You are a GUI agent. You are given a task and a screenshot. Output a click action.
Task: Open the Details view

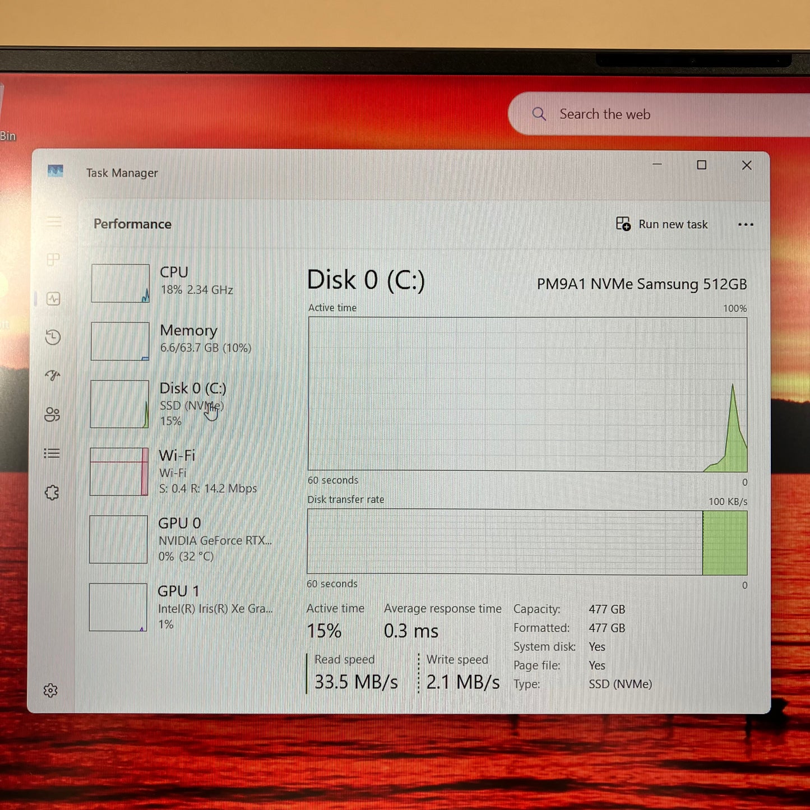[x=53, y=453]
